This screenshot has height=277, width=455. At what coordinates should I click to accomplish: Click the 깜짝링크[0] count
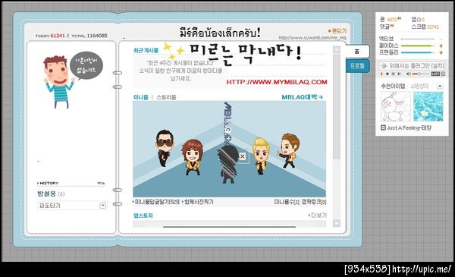[x=314, y=202]
